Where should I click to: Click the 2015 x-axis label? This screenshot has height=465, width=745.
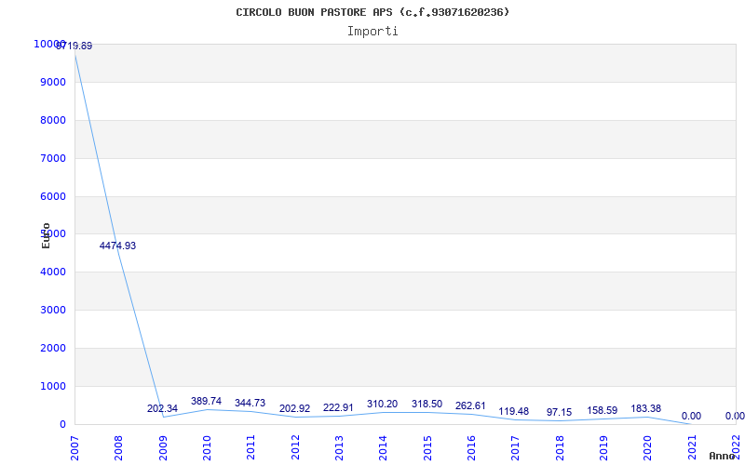pyautogui.click(x=427, y=447)
